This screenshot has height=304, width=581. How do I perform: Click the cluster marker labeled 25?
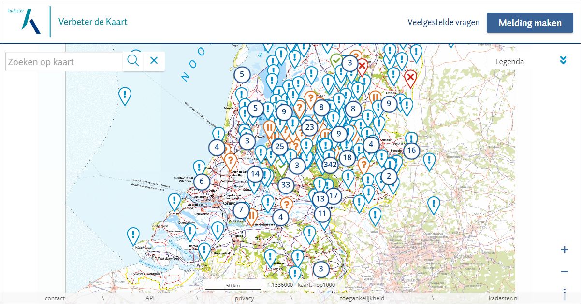279,146
